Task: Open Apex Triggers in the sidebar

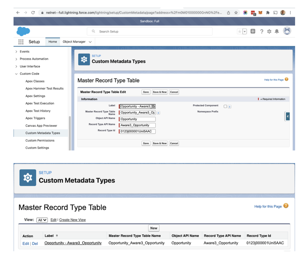Action: tap(35, 118)
